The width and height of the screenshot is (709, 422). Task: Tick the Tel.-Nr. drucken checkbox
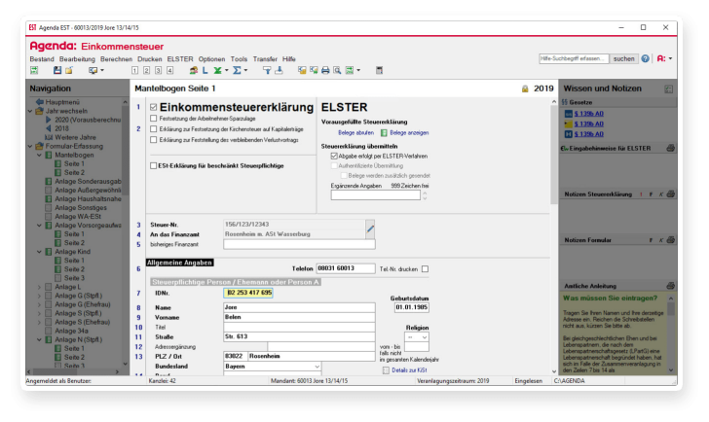[425, 268]
